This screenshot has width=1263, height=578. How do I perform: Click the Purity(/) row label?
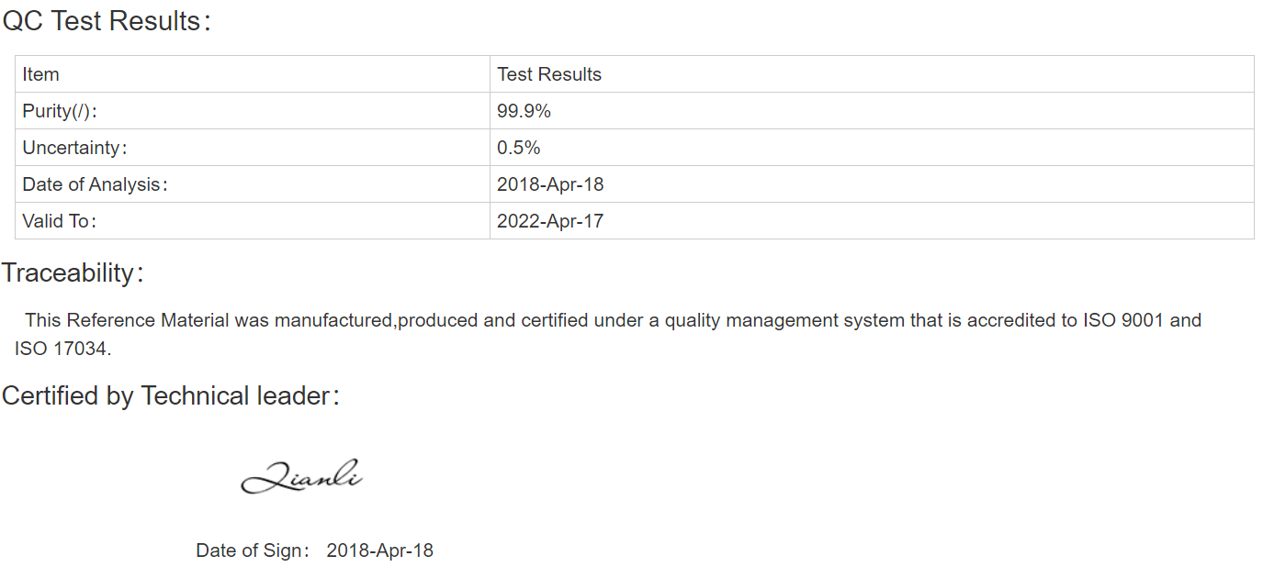coord(60,111)
